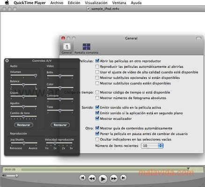Click the movie file icon beside sample_iPod.m4v
Viewport: 205px width, 187px height.
click(x=88, y=9)
